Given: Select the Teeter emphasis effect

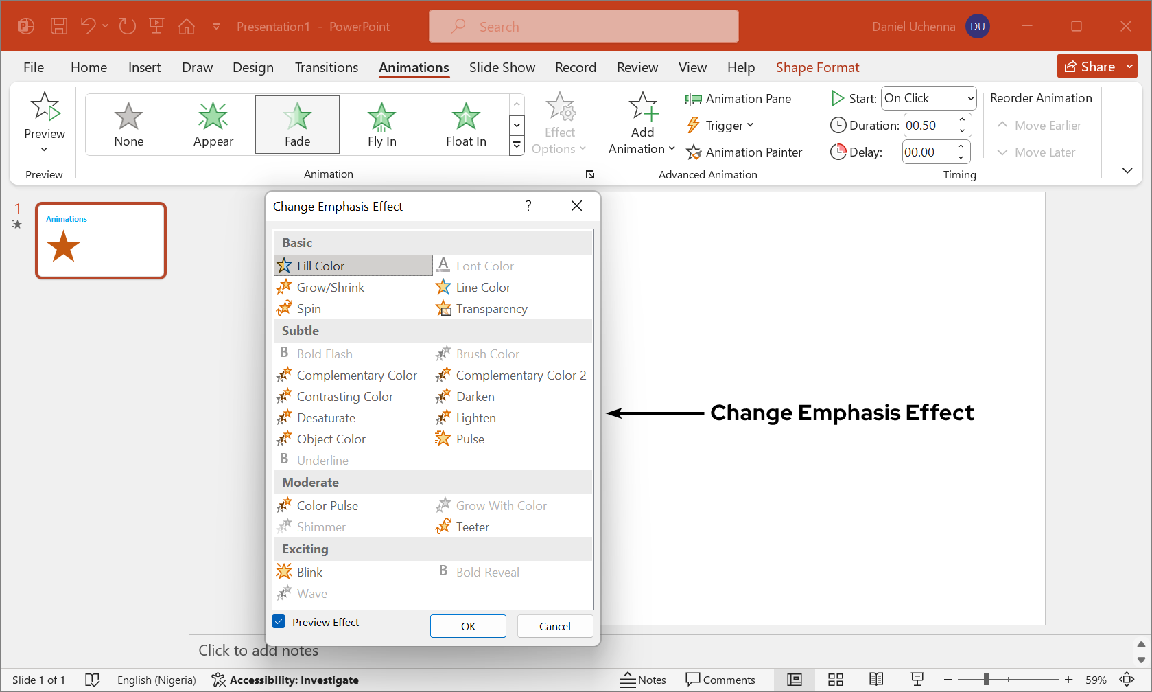Looking at the screenshot, I should pyautogui.click(x=472, y=527).
